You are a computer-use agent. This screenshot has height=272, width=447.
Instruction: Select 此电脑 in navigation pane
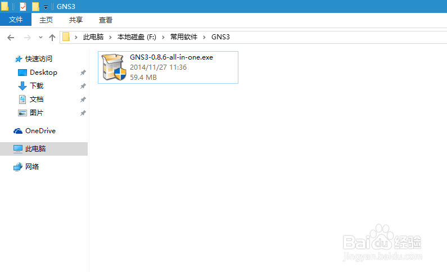click(44, 149)
